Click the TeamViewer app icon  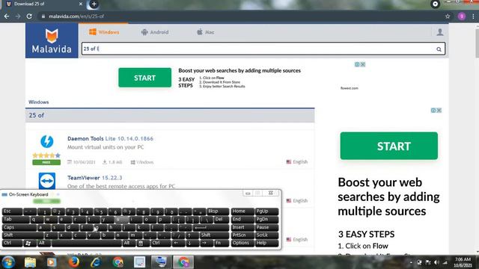47,181
